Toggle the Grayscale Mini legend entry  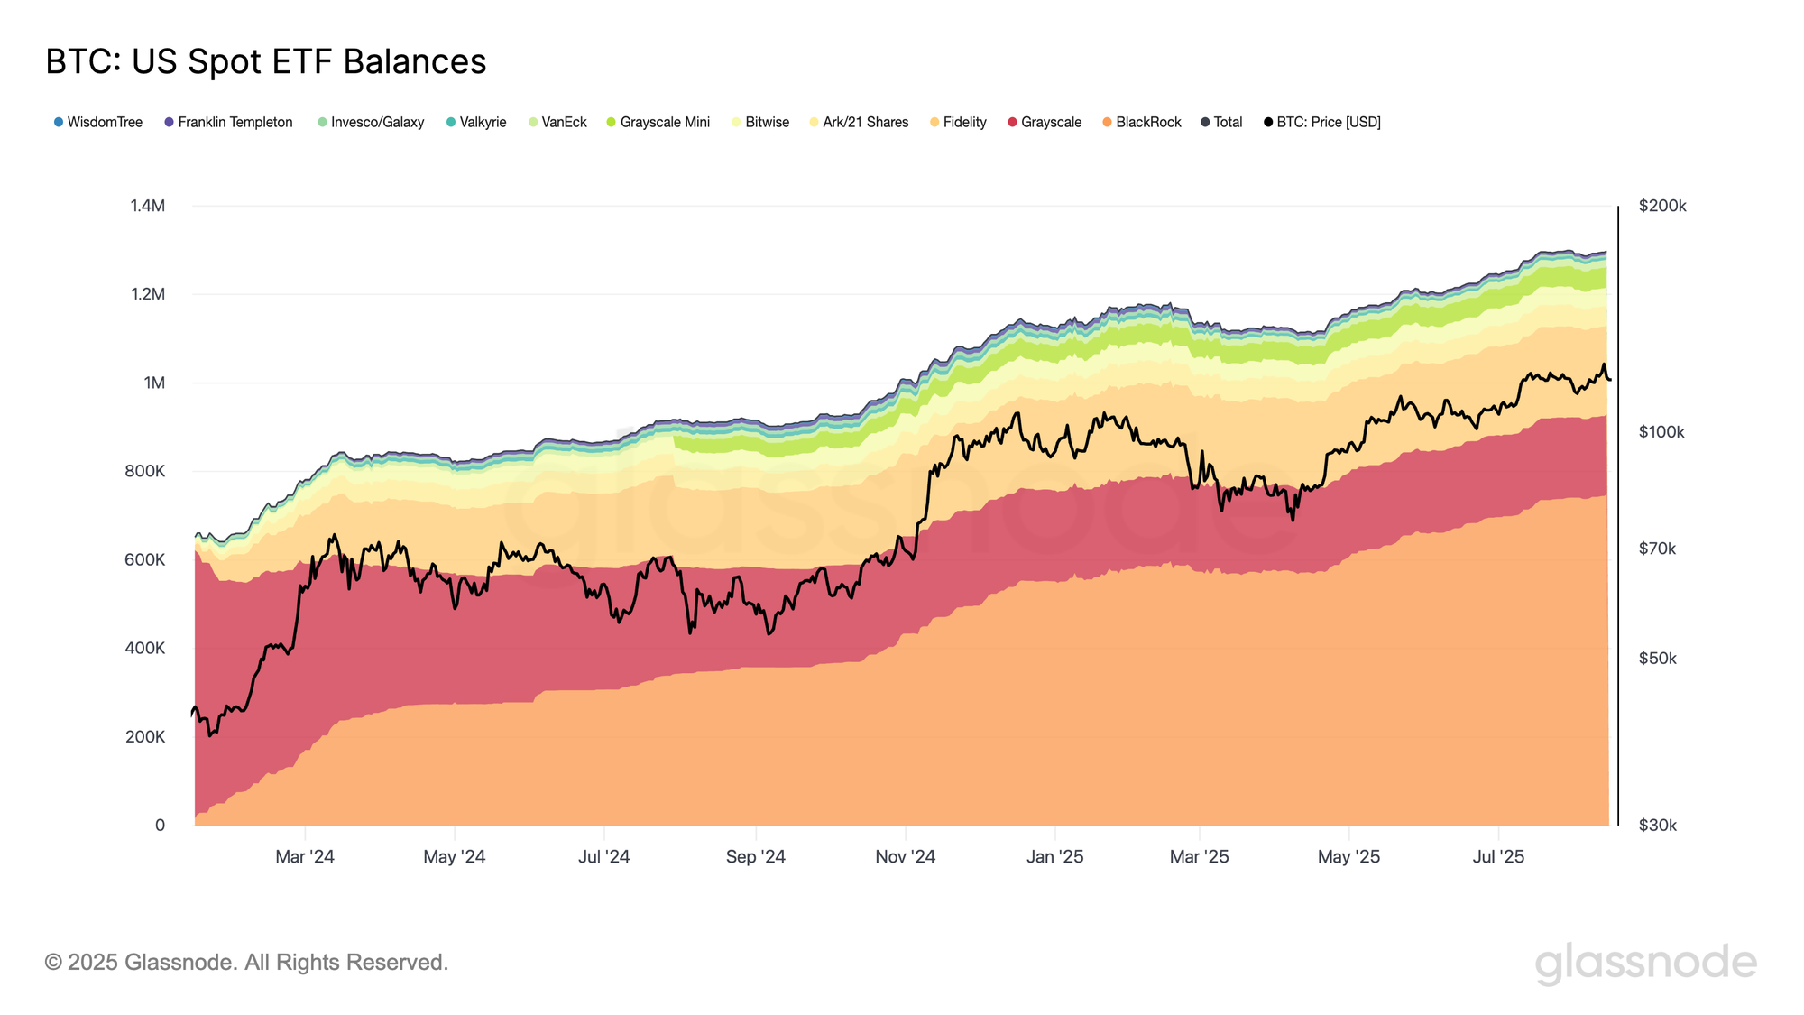[x=658, y=122]
